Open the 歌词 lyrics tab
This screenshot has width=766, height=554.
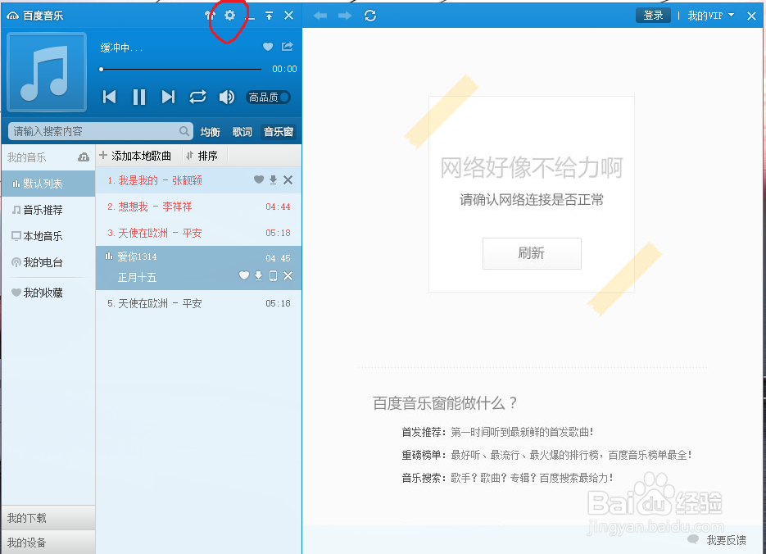click(x=242, y=131)
